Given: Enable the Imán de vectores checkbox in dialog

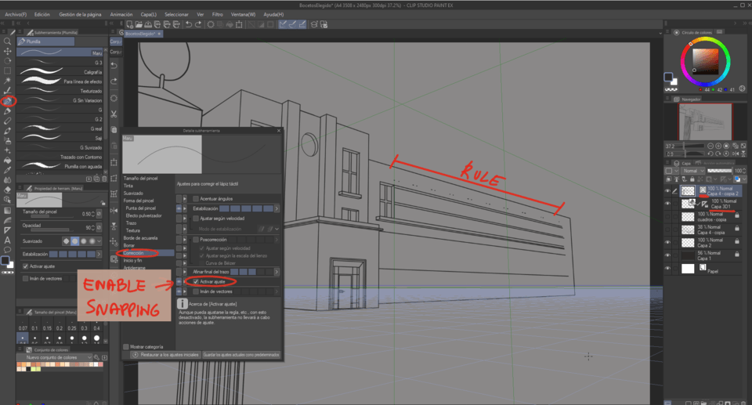Looking at the screenshot, I should click(196, 291).
